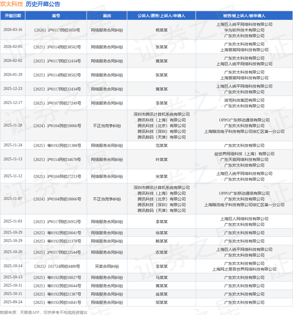Click plaintiff 叶某某
Viewport: 293px width, 315px height.
tap(162, 160)
